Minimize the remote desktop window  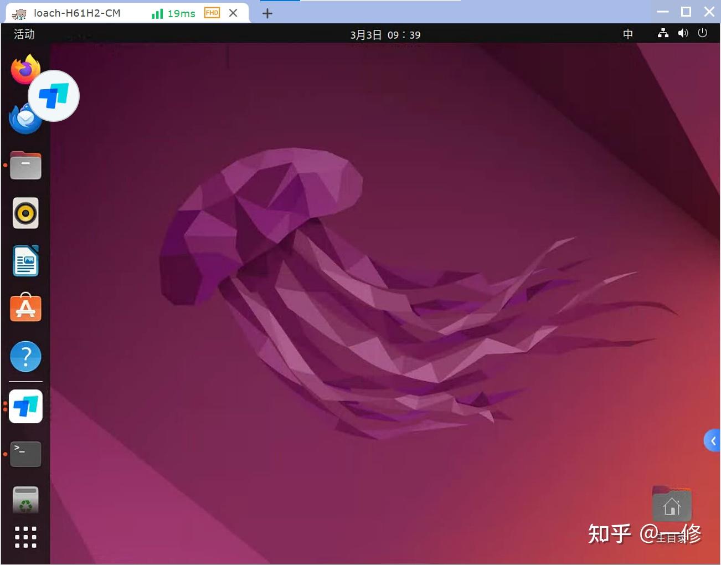point(663,12)
